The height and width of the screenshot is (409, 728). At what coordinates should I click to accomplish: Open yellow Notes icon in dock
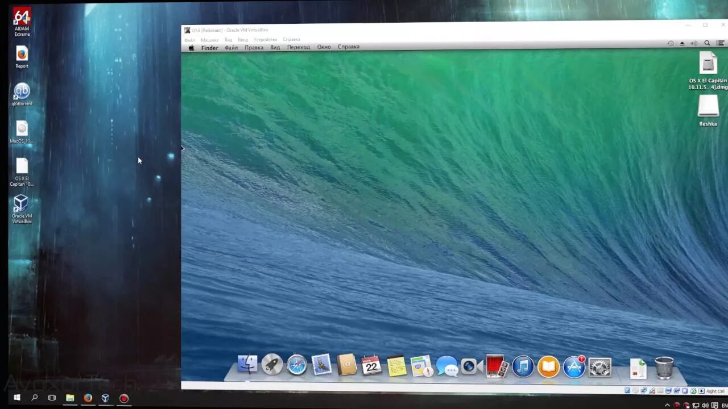[x=396, y=366]
